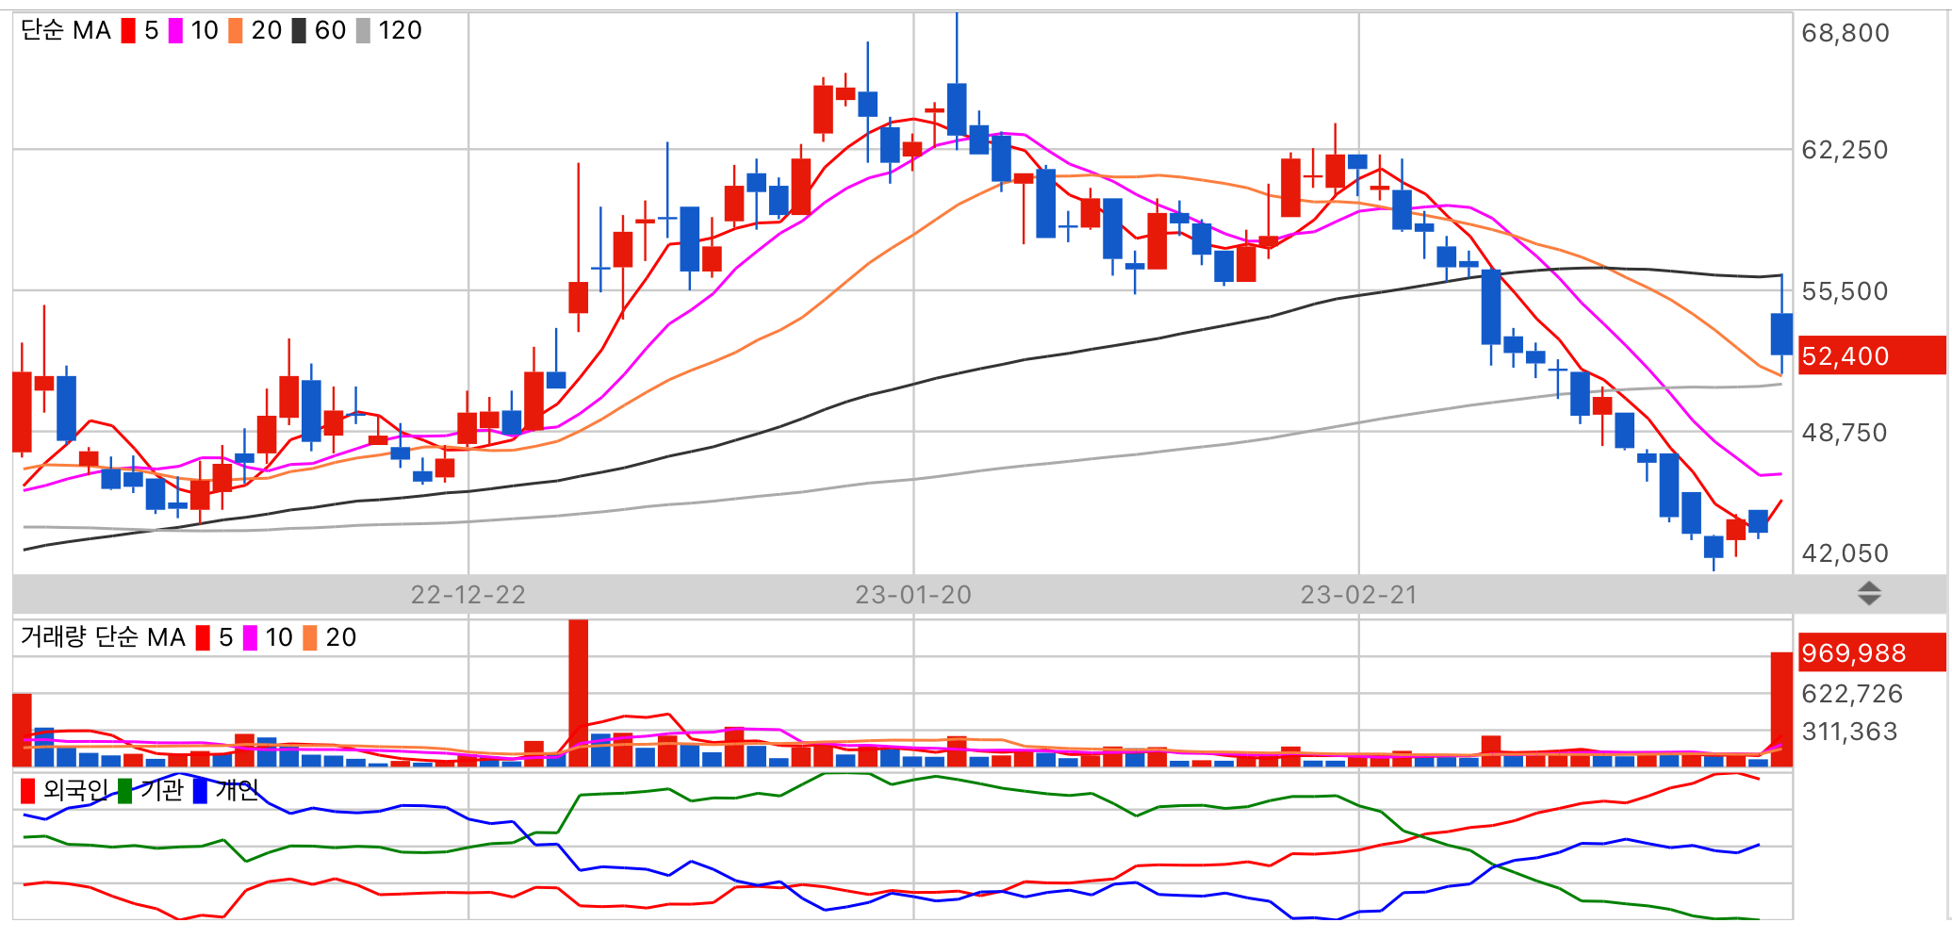Click the black MA 60 legend swatch

tap(299, 31)
